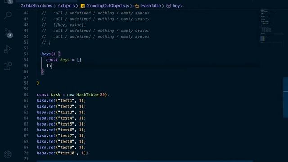Click the JS file icon in breadcrumb
288x162 pixels.
(x=83, y=6)
